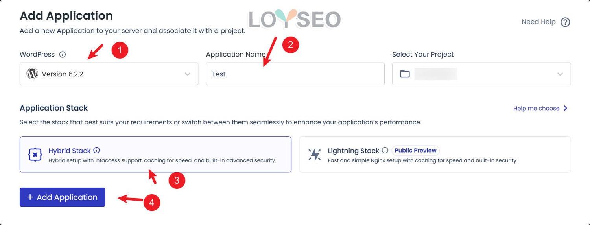590x225 pixels.
Task: Click the Public Preview badge
Action: click(x=415, y=150)
